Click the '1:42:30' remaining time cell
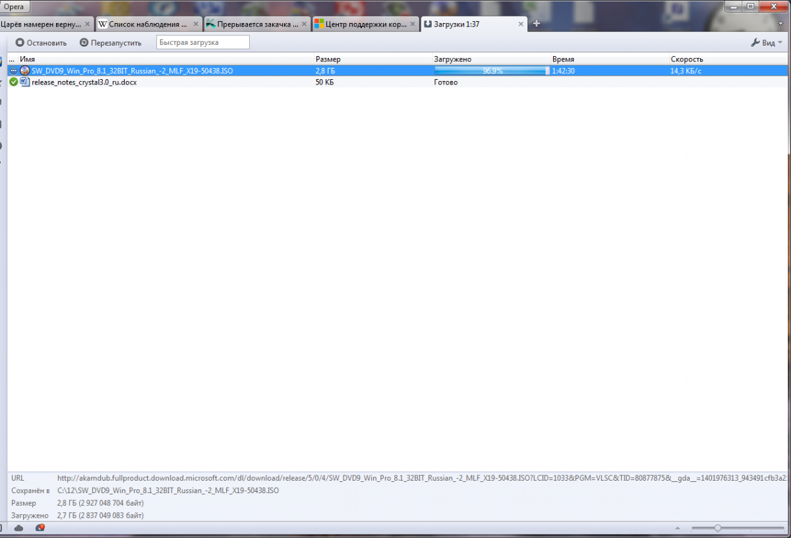Screen dimensions: 791x538 pos(564,71)
